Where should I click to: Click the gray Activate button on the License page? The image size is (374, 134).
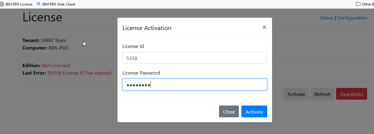[296, 94]
